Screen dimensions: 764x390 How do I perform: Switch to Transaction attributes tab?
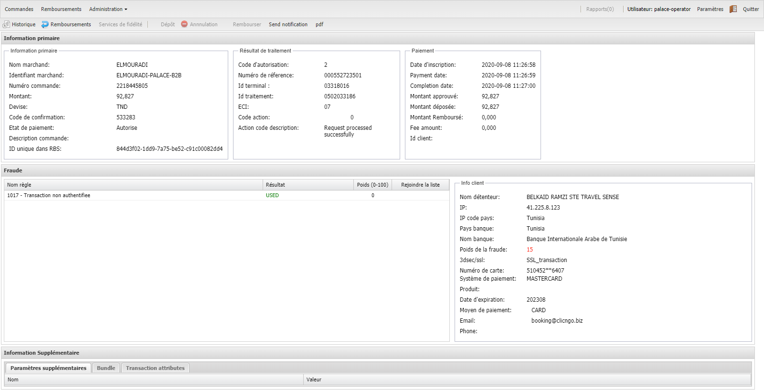(x=155, y=368)
